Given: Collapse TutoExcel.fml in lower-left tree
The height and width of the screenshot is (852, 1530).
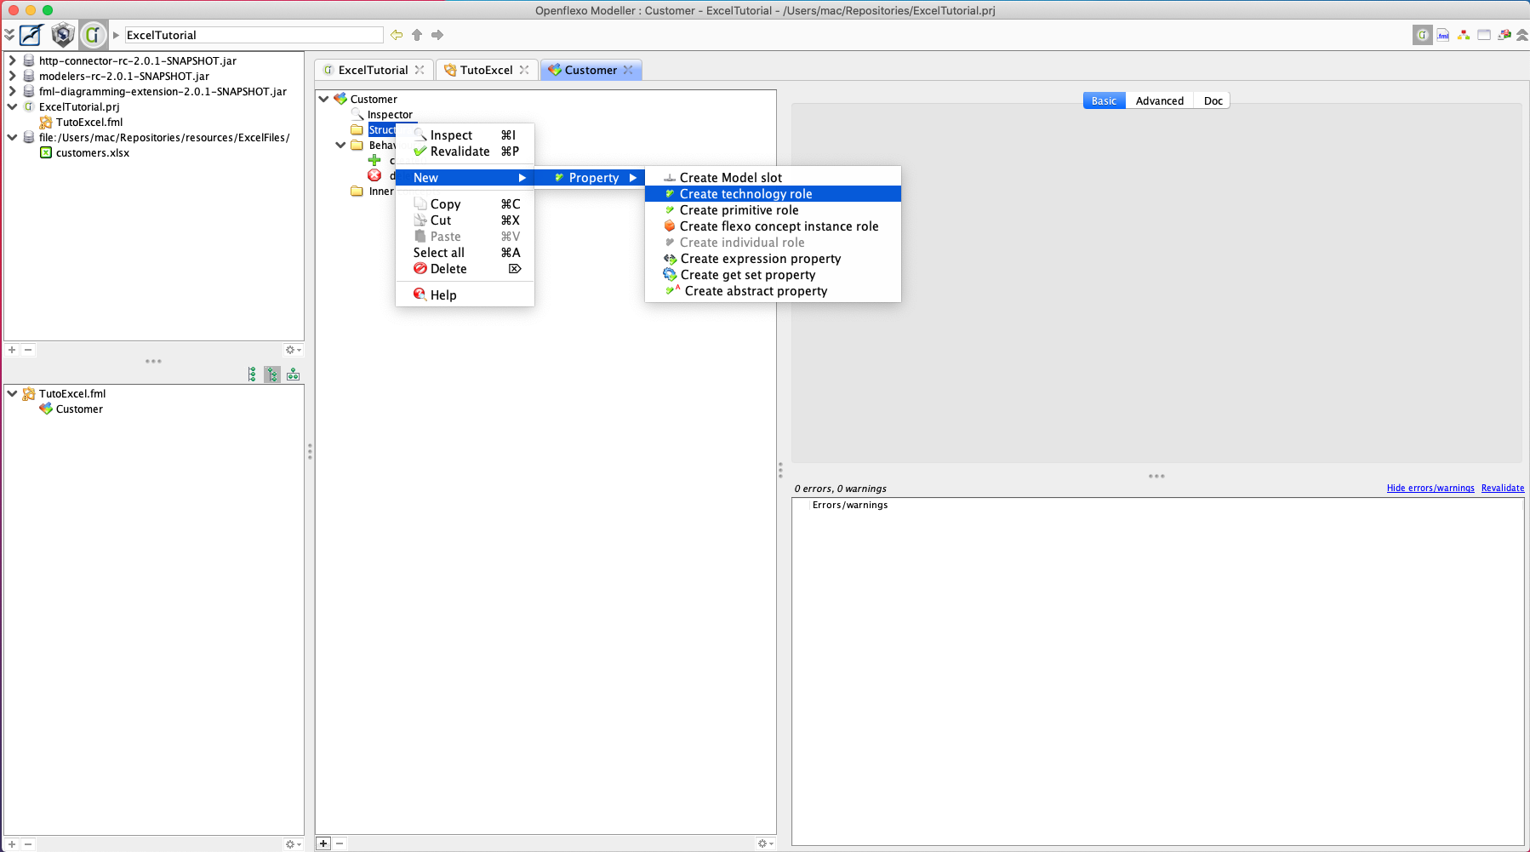Looking at the screenshot, I should (x=12, y=393).
